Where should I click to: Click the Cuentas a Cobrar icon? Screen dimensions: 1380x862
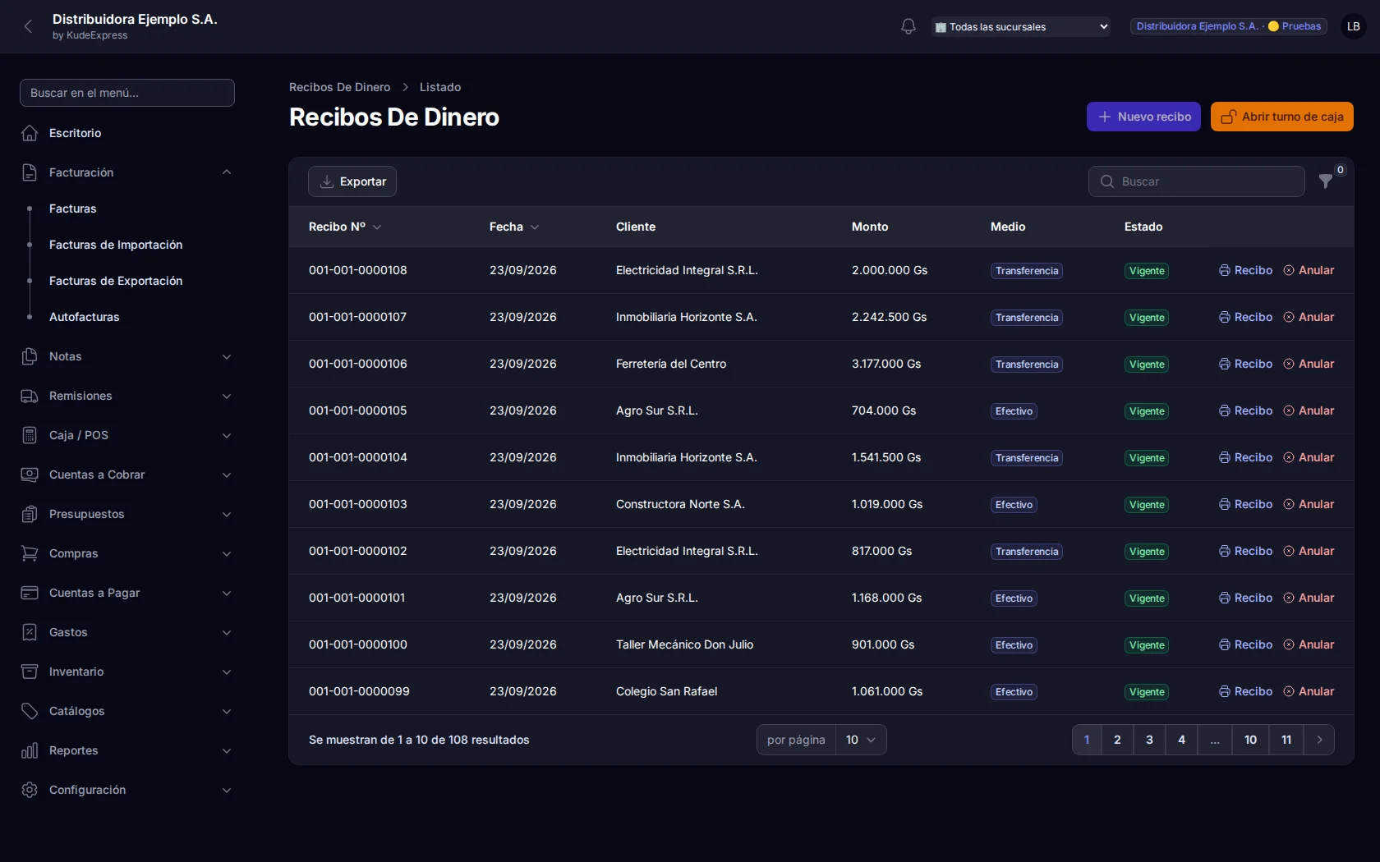[30, 475]
